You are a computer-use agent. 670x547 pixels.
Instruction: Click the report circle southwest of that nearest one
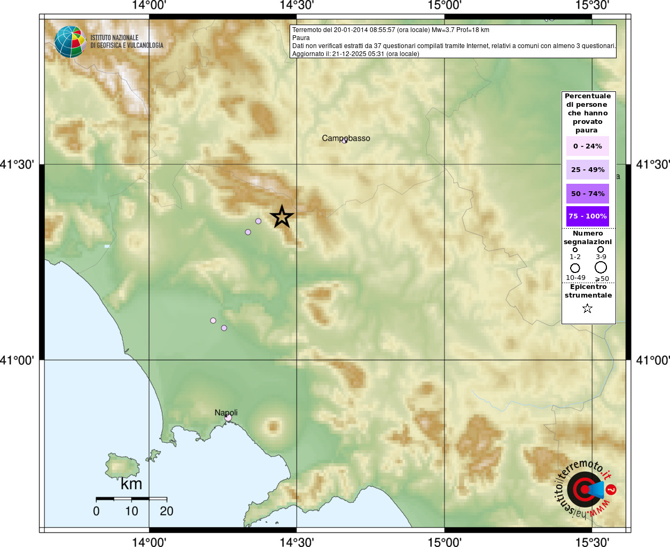[x=248, y=232]
